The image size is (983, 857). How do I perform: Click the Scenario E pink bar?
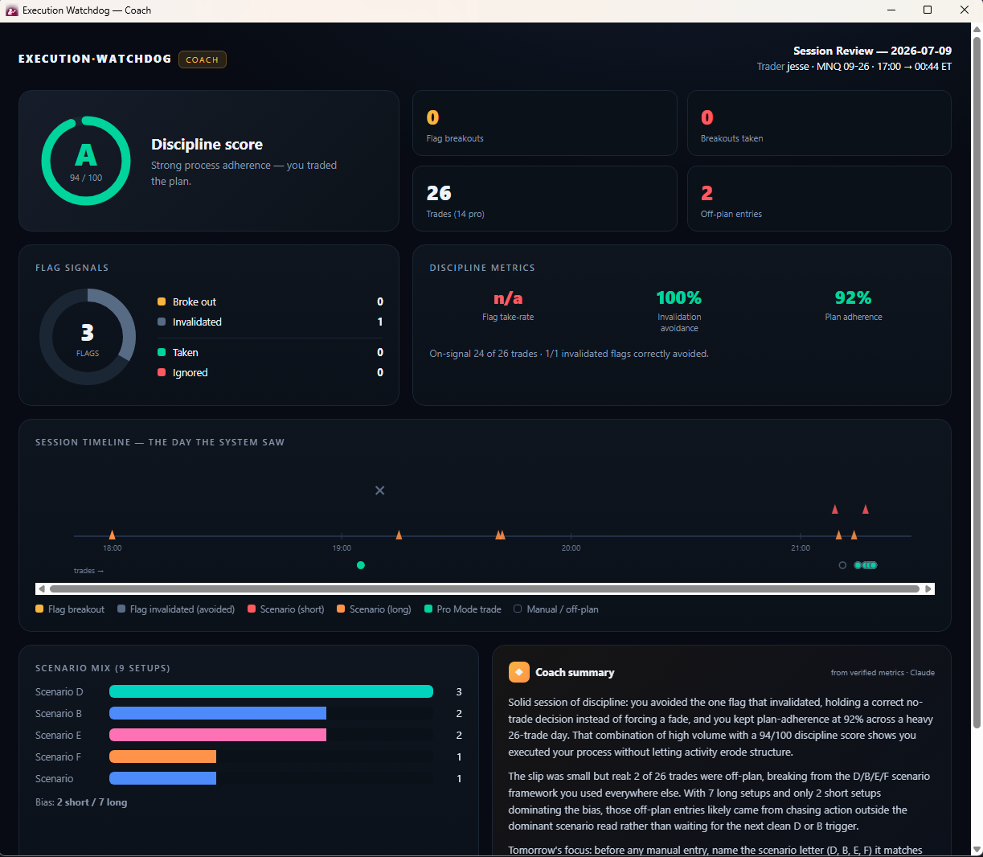tap(218, 735)
